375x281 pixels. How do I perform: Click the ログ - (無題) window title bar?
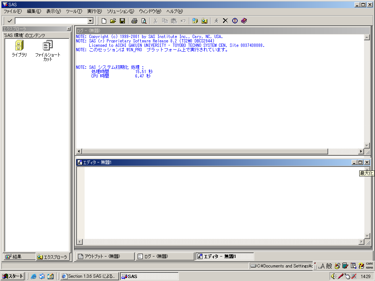[223, 30]
